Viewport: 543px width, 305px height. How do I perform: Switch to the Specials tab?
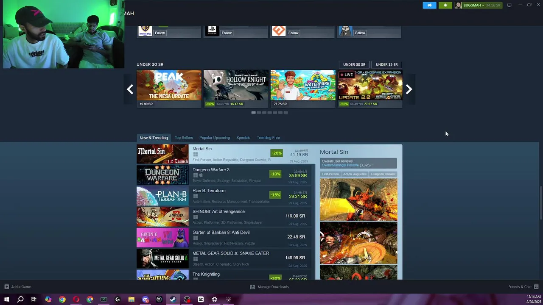click(243, 138)
